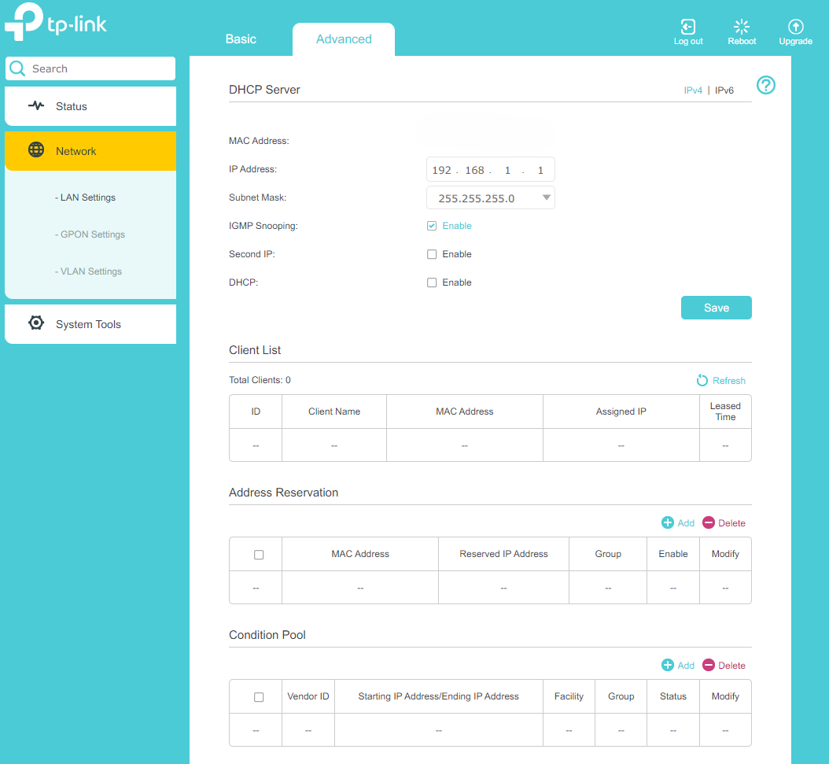The height and width of the screenshot is (764, 829).
Task: Click the Refresh link text
Action: (x=728, y=381)
